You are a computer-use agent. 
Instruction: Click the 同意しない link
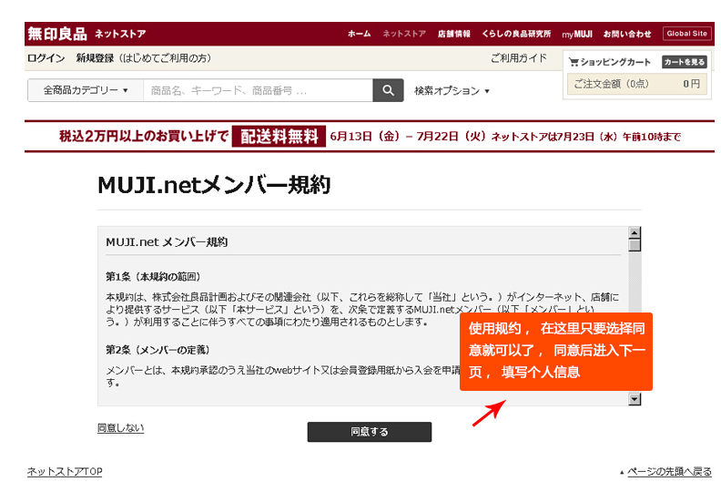tap(120, 427)
